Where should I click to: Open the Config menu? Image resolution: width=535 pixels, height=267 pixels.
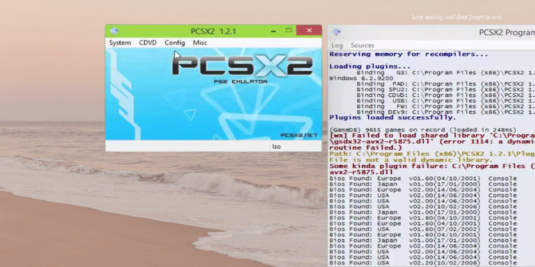(x=175, y=43)
